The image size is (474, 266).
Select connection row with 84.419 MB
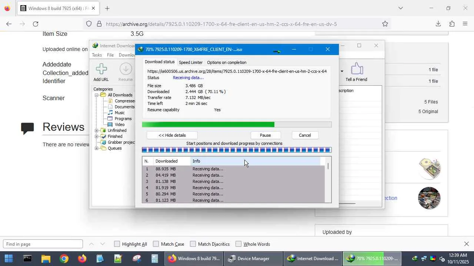(233, 175)
